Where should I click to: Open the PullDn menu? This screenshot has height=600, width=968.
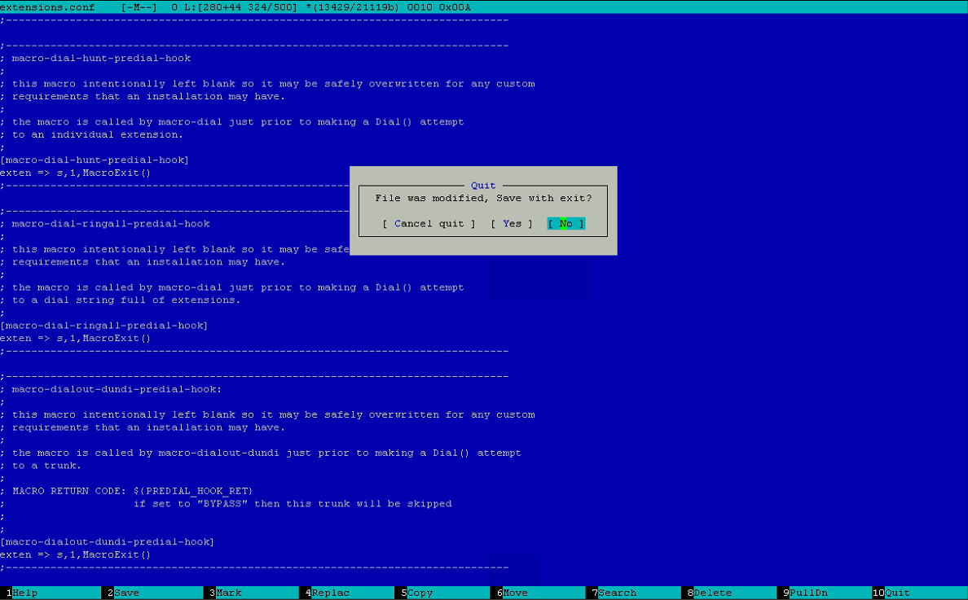(x=807, y=593)
